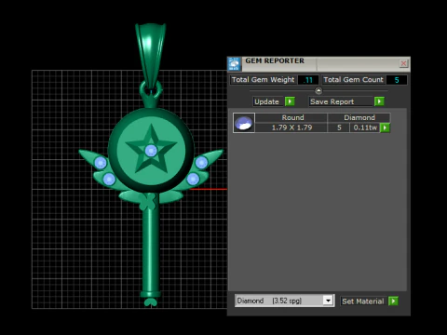Click the green arrow beside 0.11tw
This screenshot has height=335, width=447.
(x=385, y=127)
